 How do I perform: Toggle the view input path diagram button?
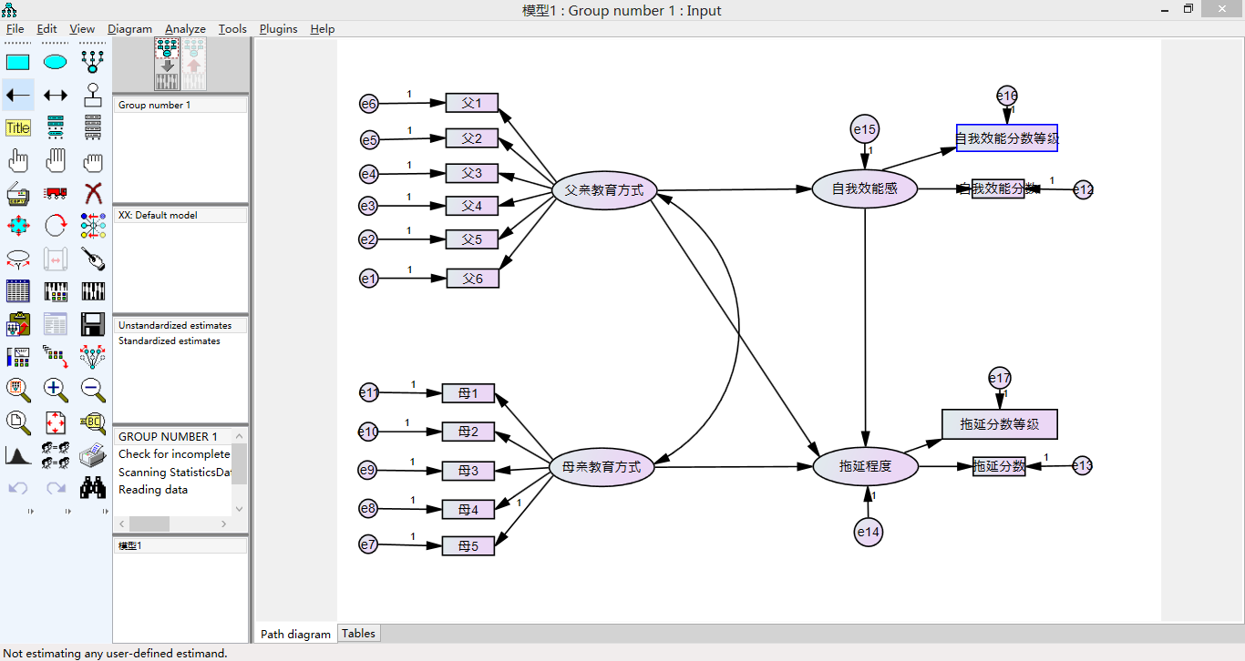tap(167, 64)
